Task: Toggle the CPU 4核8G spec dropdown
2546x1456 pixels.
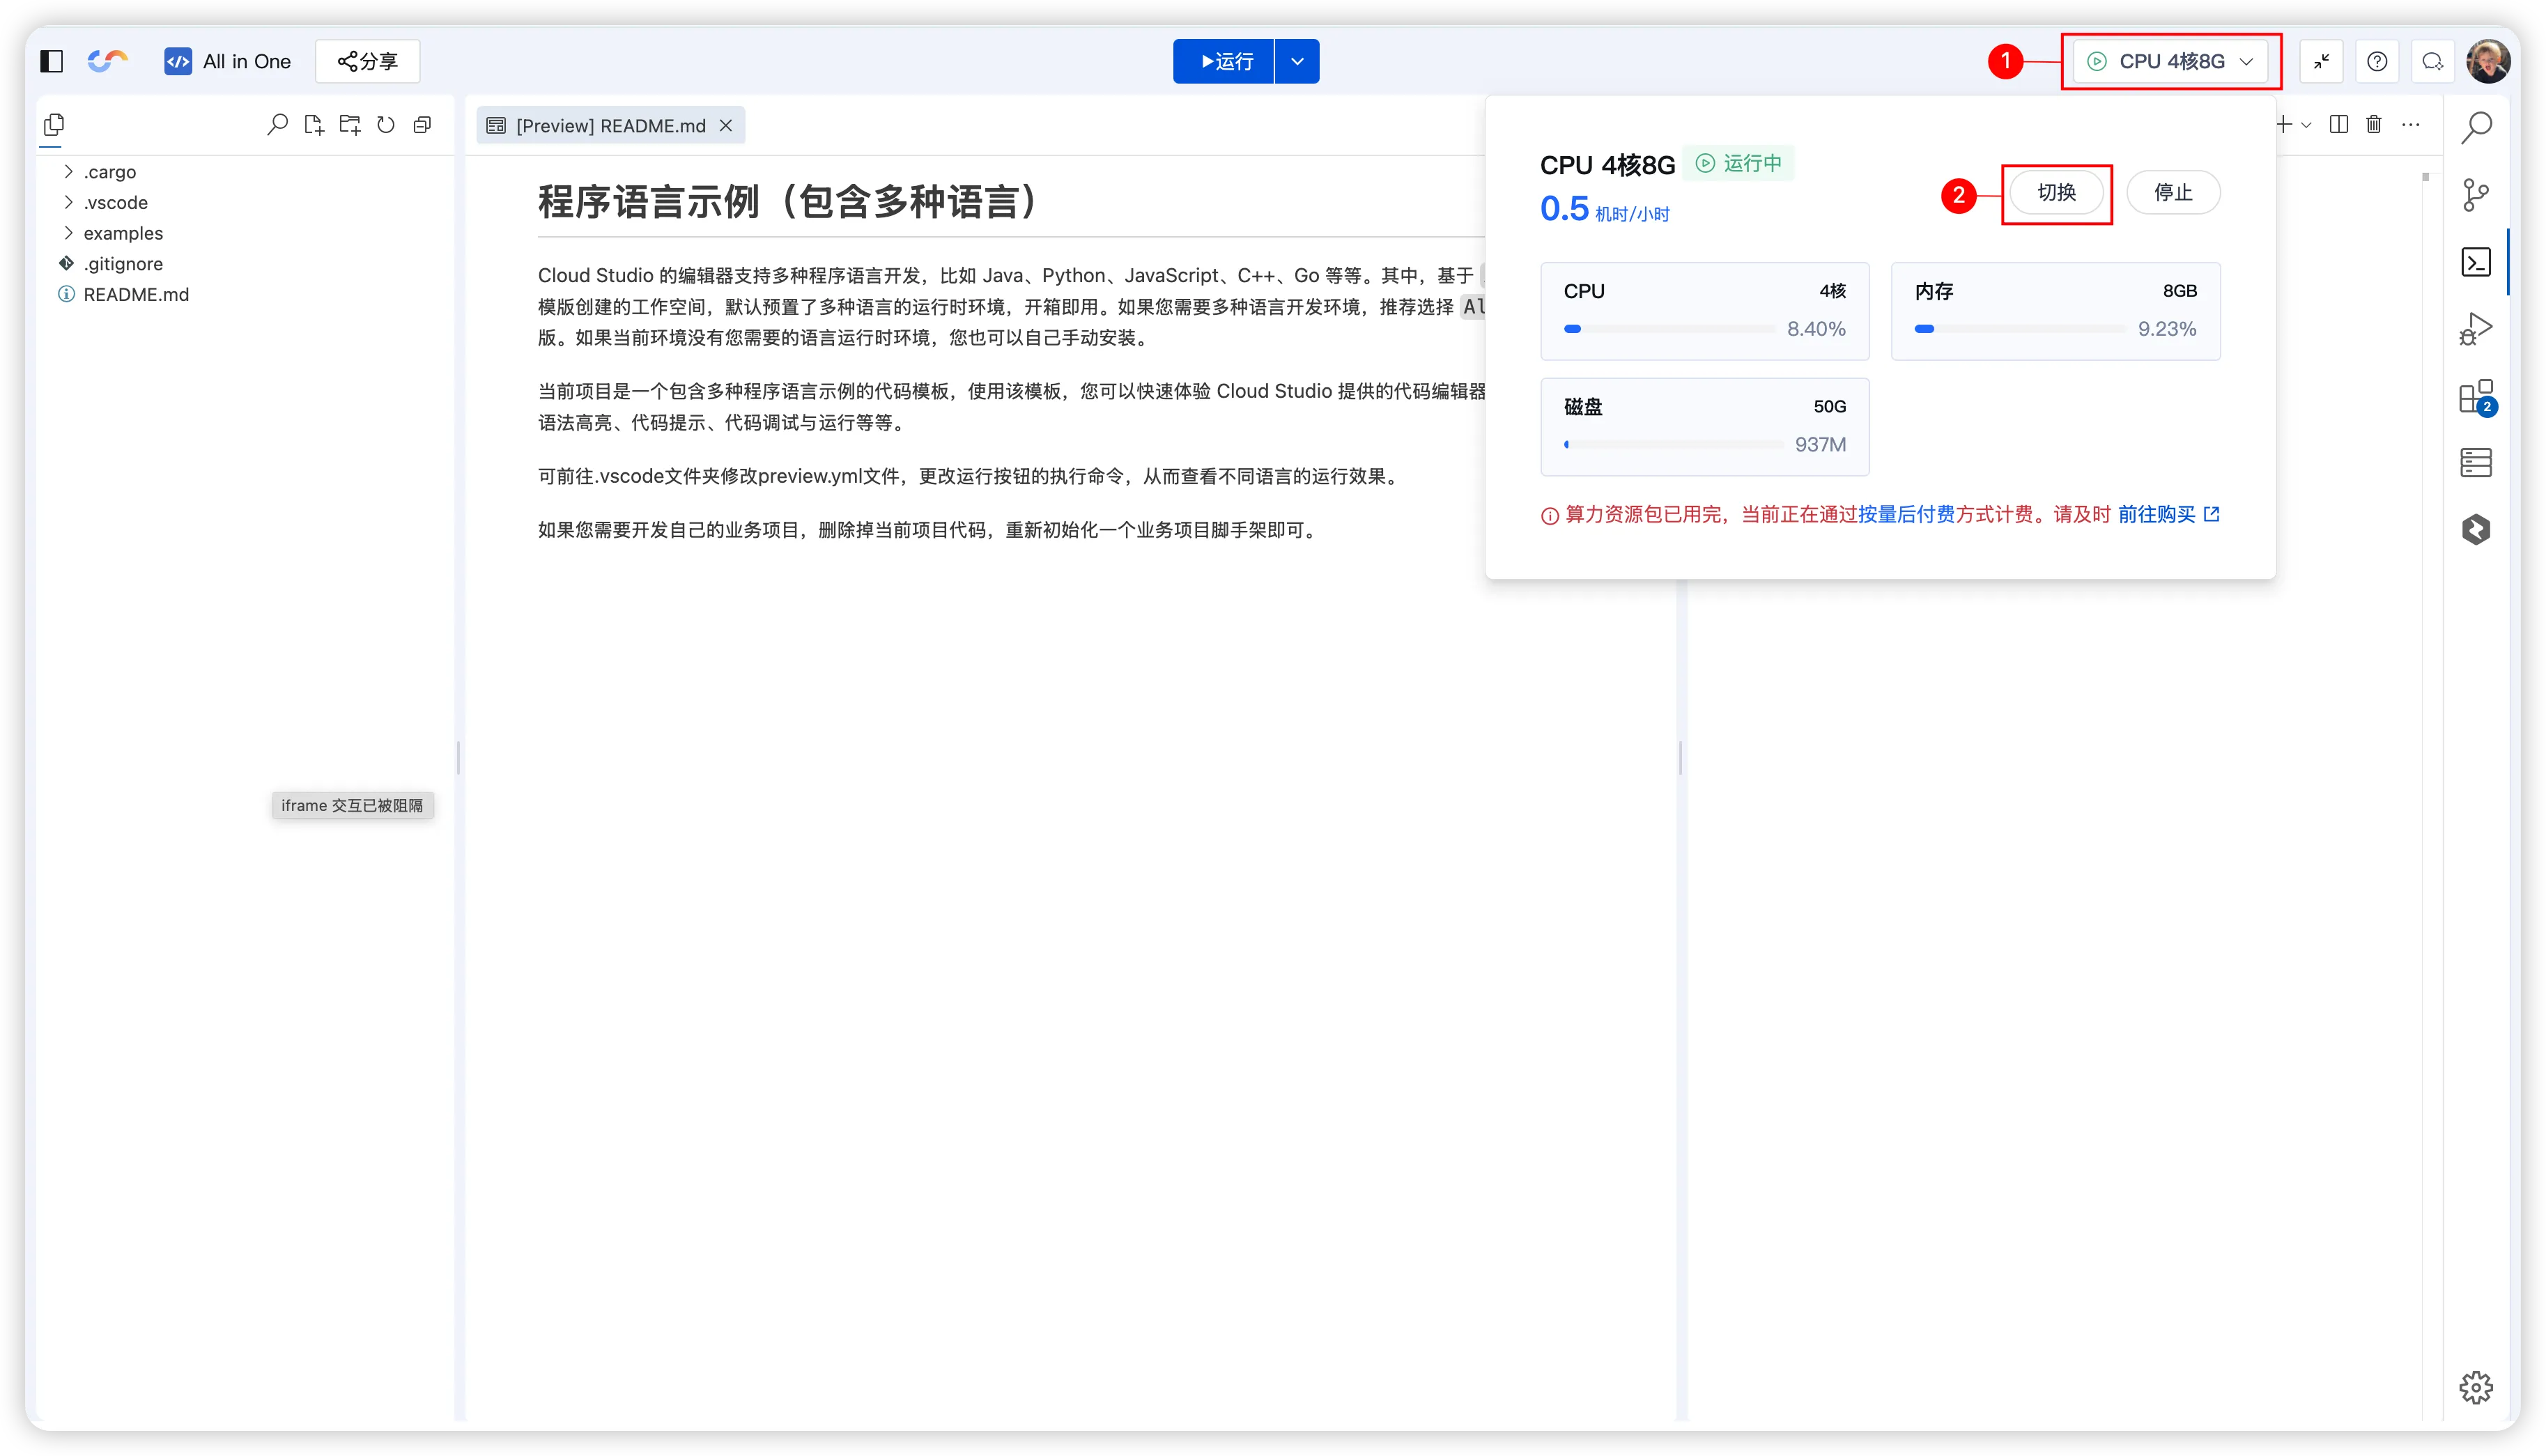Action: click(x=2171, y=61)
